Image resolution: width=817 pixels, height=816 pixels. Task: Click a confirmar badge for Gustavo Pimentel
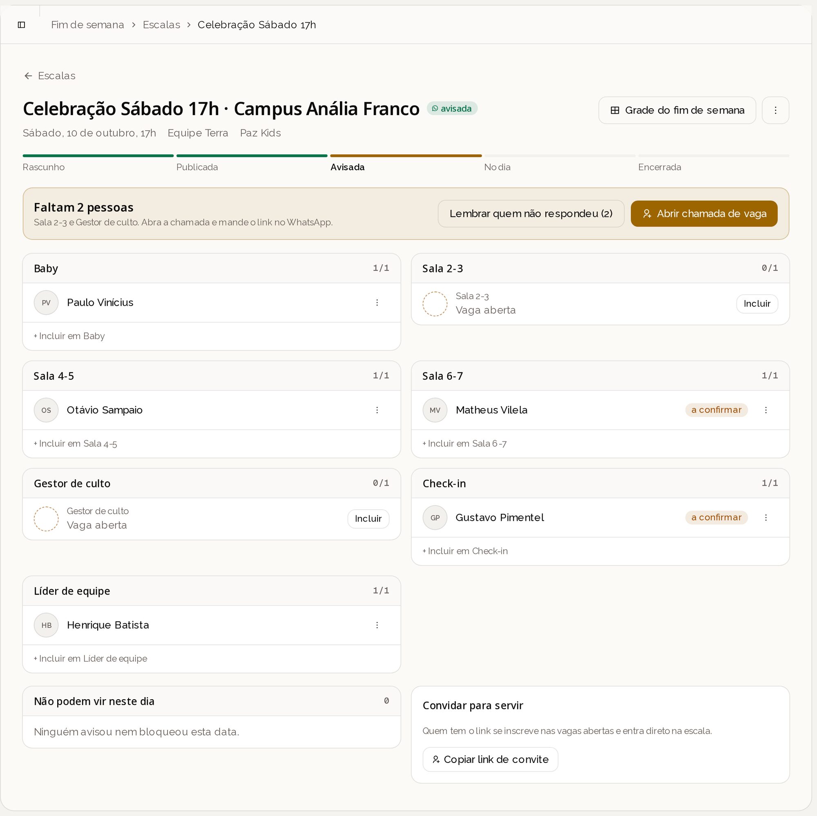click(x=716, y=517)
